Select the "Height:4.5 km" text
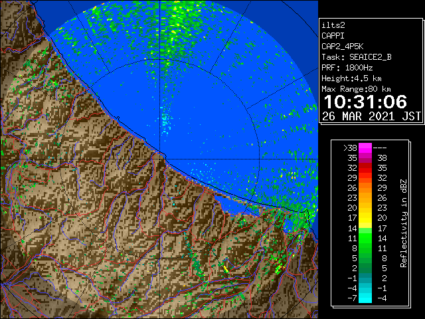Image resolution: width=425 pixels, height=319 pixels. click(351, 78)
